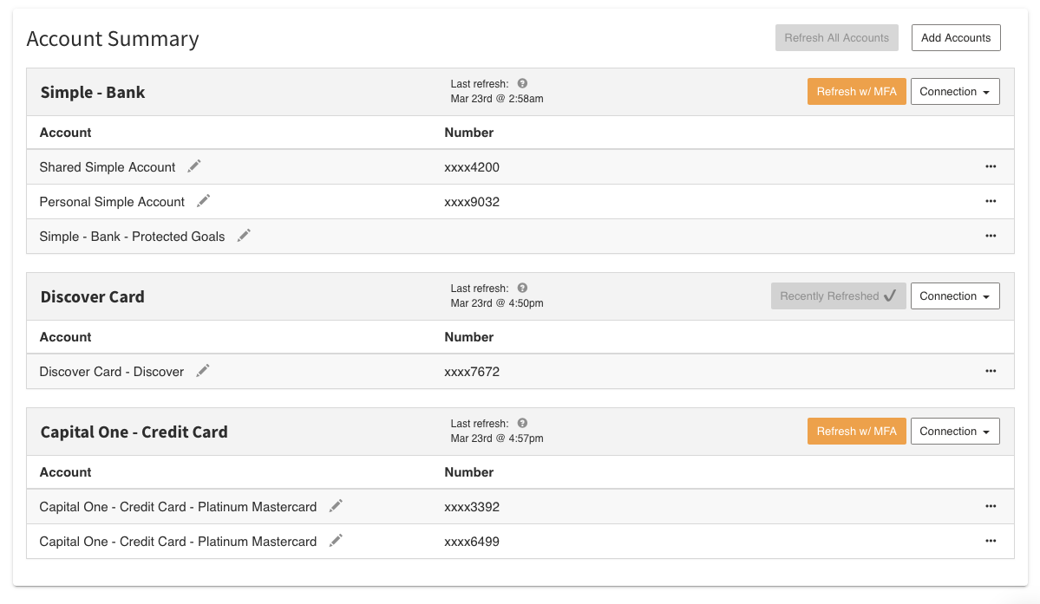Viewport: 1040px width, 604px height.
Task: Click Discover Card section heading
Action: pyautogui.click(x=92, y=296)
